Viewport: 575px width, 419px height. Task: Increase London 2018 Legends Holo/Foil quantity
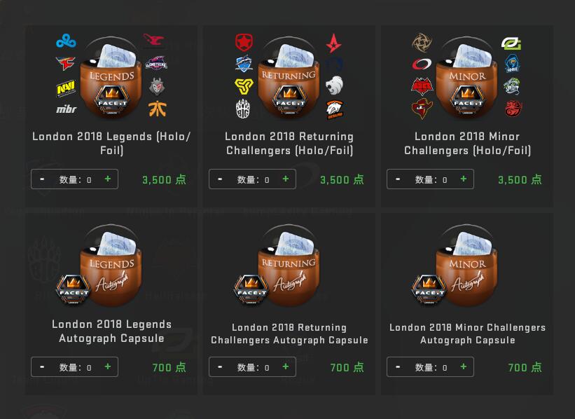108,179
